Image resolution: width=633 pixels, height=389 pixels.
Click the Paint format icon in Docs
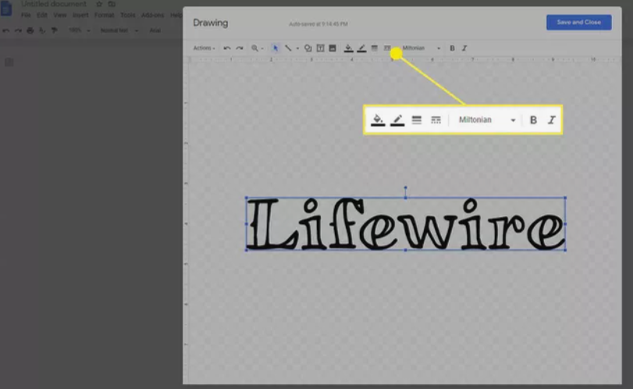pyautogui.click(x=54, y=30)
